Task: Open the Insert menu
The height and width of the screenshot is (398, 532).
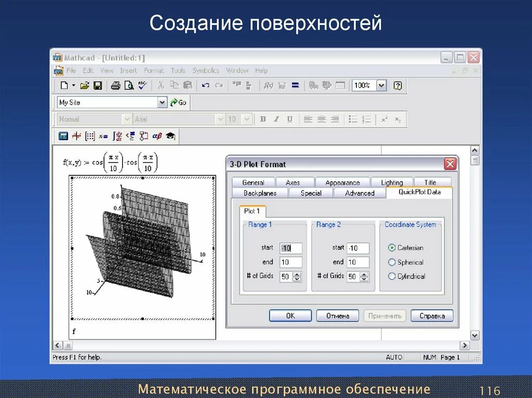Action: pyautogui.click(x=128, y=71)
